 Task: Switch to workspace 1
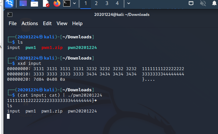(86, 3)
